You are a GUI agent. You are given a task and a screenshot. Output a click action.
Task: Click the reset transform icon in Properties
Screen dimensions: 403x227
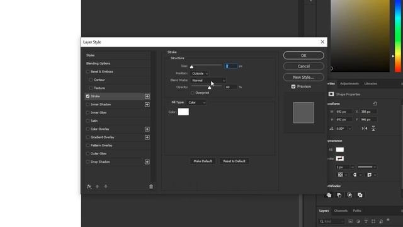(x=375, y=103)
